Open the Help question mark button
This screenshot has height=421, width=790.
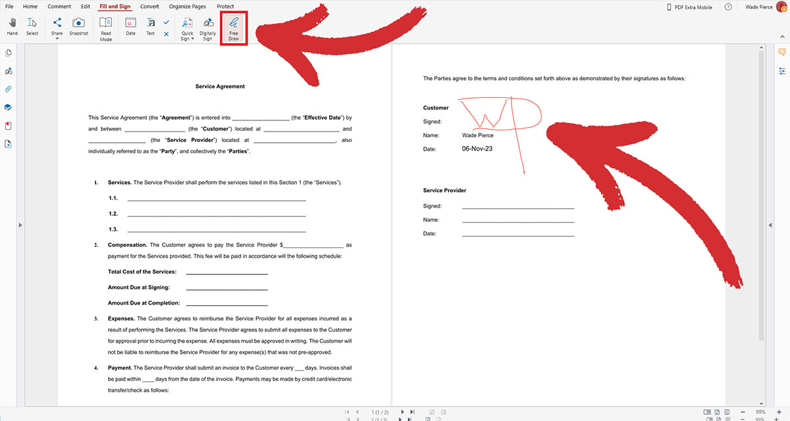[728, 6]
